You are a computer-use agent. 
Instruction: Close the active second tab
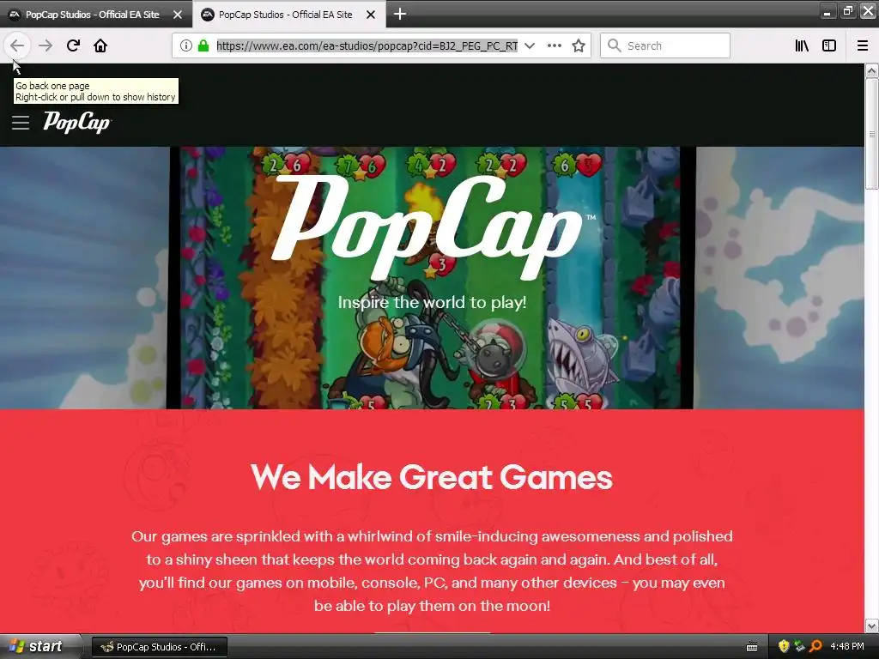coord(371,15)
